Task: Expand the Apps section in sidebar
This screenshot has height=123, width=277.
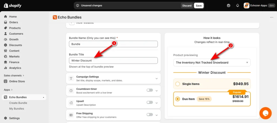Action: [8, 90]
